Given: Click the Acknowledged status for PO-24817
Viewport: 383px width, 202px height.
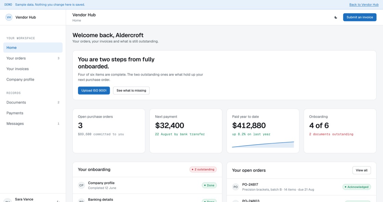Looking at the screenshot, I should click(x=357, y=187).
